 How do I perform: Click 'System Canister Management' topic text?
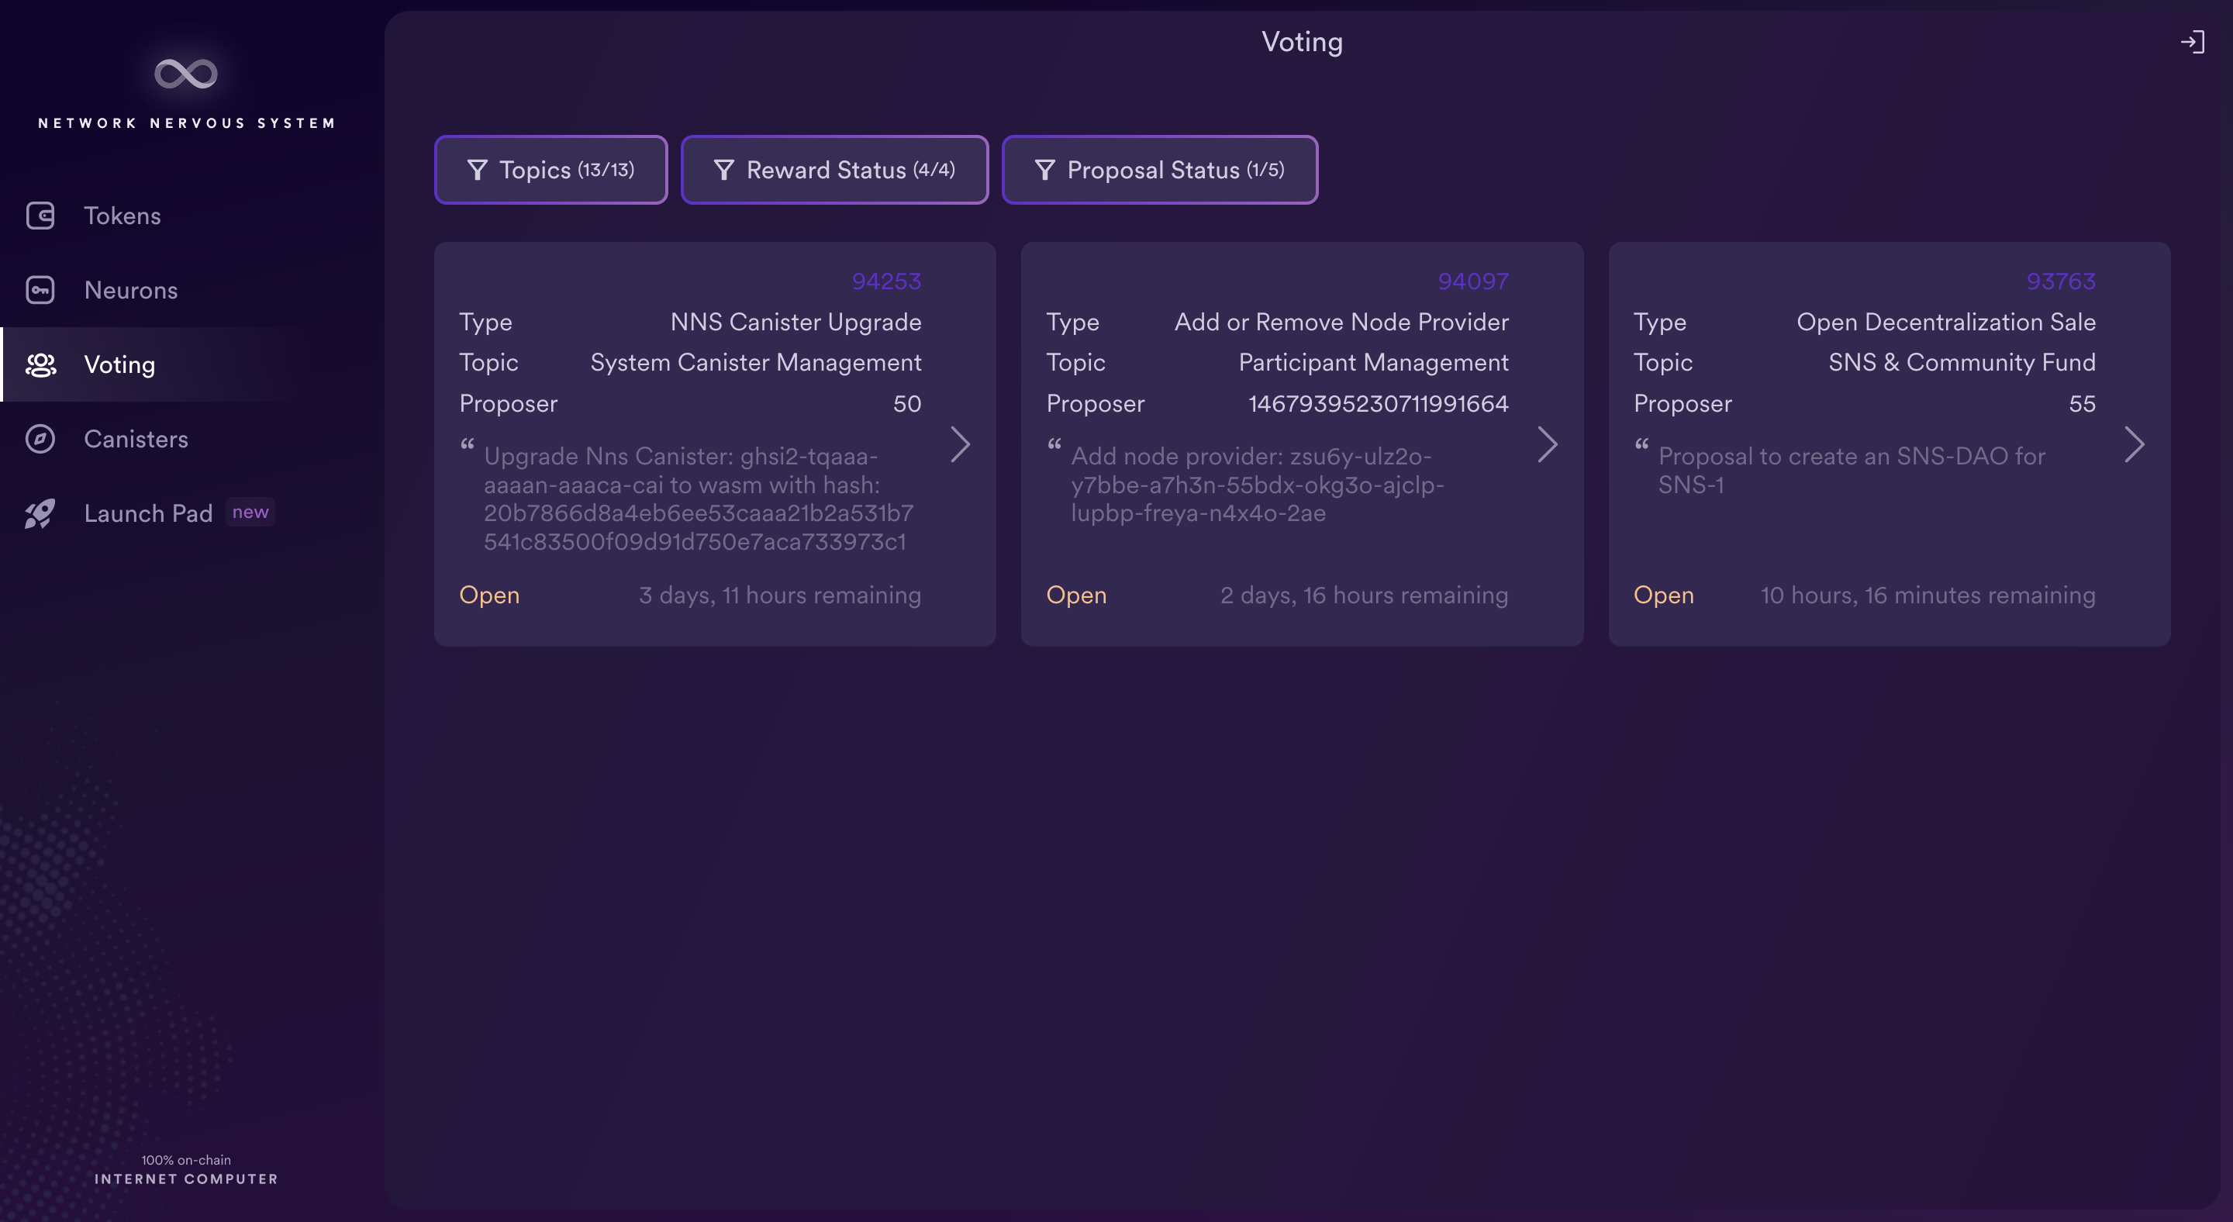(x=756, y=362)
